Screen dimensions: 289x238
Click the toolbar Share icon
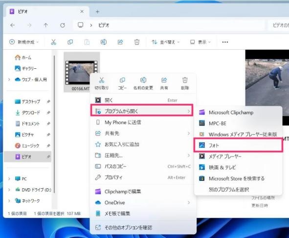click(120, 42)
